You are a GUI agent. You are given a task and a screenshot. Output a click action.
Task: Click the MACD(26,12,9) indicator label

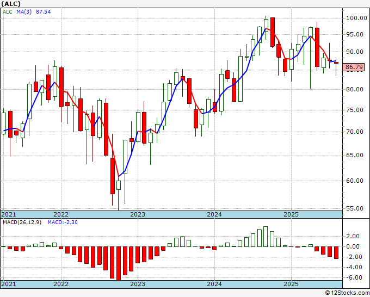point(22,222)
